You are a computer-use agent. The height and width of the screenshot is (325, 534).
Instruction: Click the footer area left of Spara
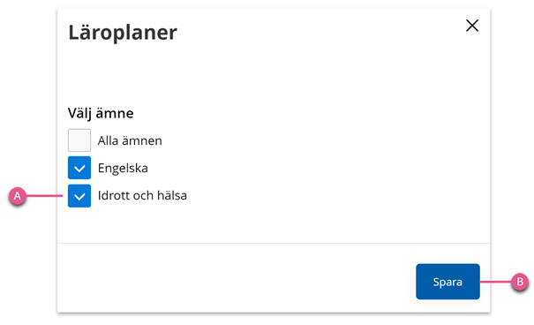235,282
